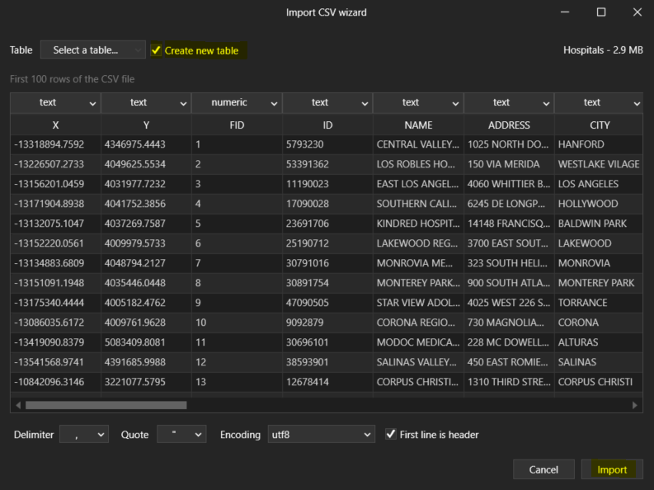Open the CITY column type dropdown
Viewport: 654px width, 490px height.
click(600, 103)
